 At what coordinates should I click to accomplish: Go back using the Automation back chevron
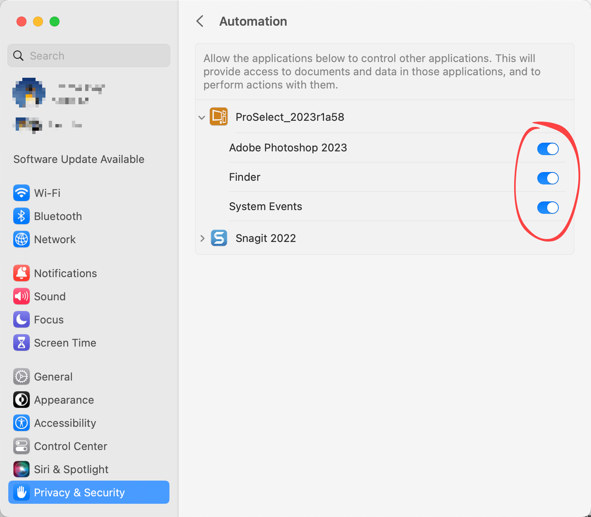click(200, 21)
